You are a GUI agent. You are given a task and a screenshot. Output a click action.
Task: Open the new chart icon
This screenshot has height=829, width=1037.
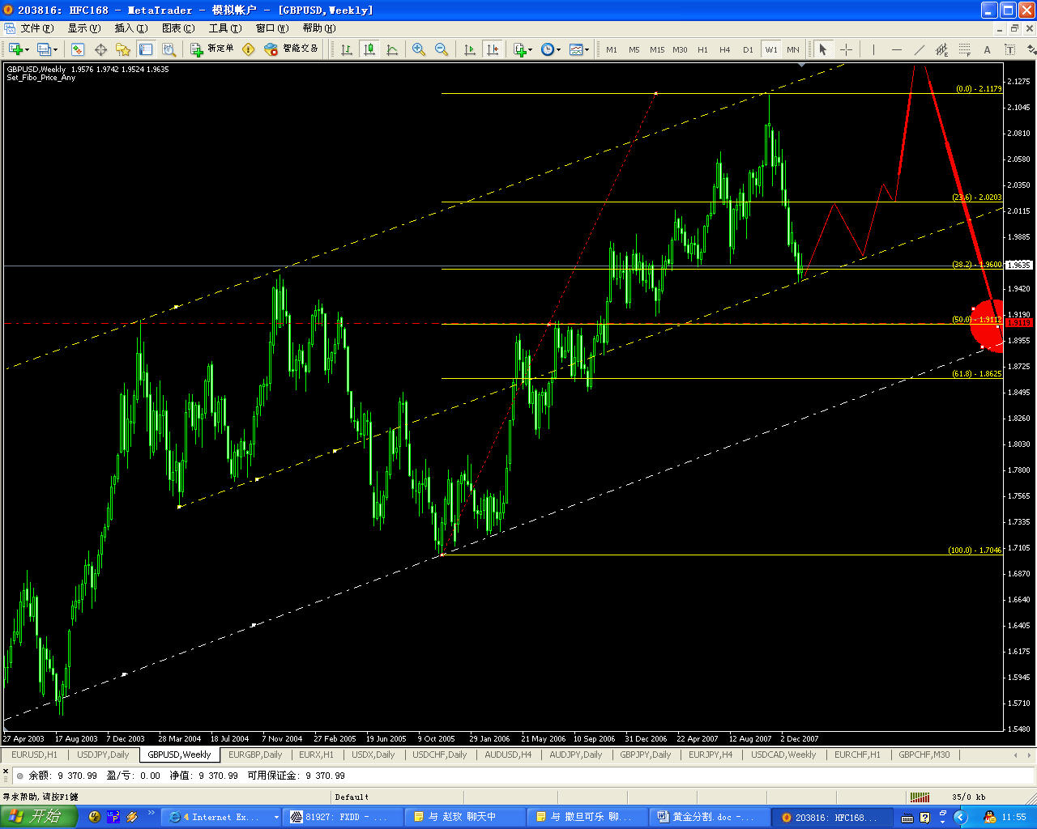pos(15,49)
